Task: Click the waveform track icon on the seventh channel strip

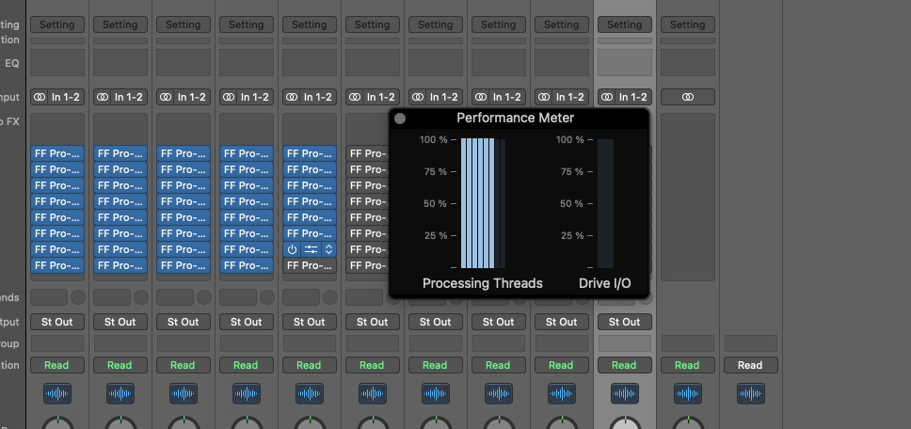Action: tap(435, 393)
